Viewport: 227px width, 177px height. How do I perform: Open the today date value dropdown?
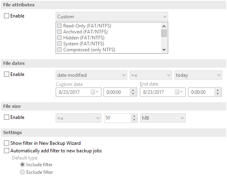198,75
